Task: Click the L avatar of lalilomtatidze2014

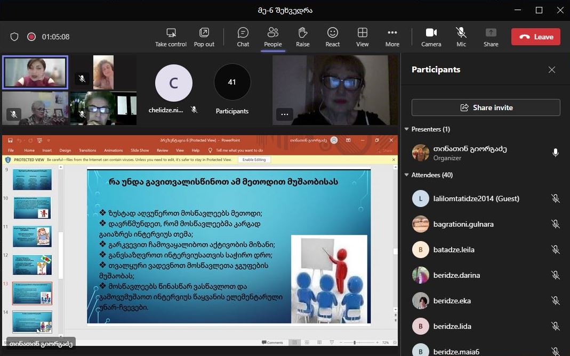Action: [x=421, y=198]
